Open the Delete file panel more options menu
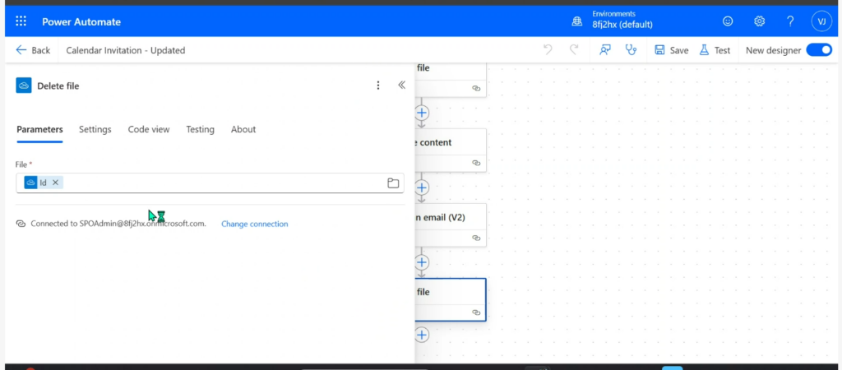Screen dimensions: 842x370 pyautogui.click(x=378, y=86)
